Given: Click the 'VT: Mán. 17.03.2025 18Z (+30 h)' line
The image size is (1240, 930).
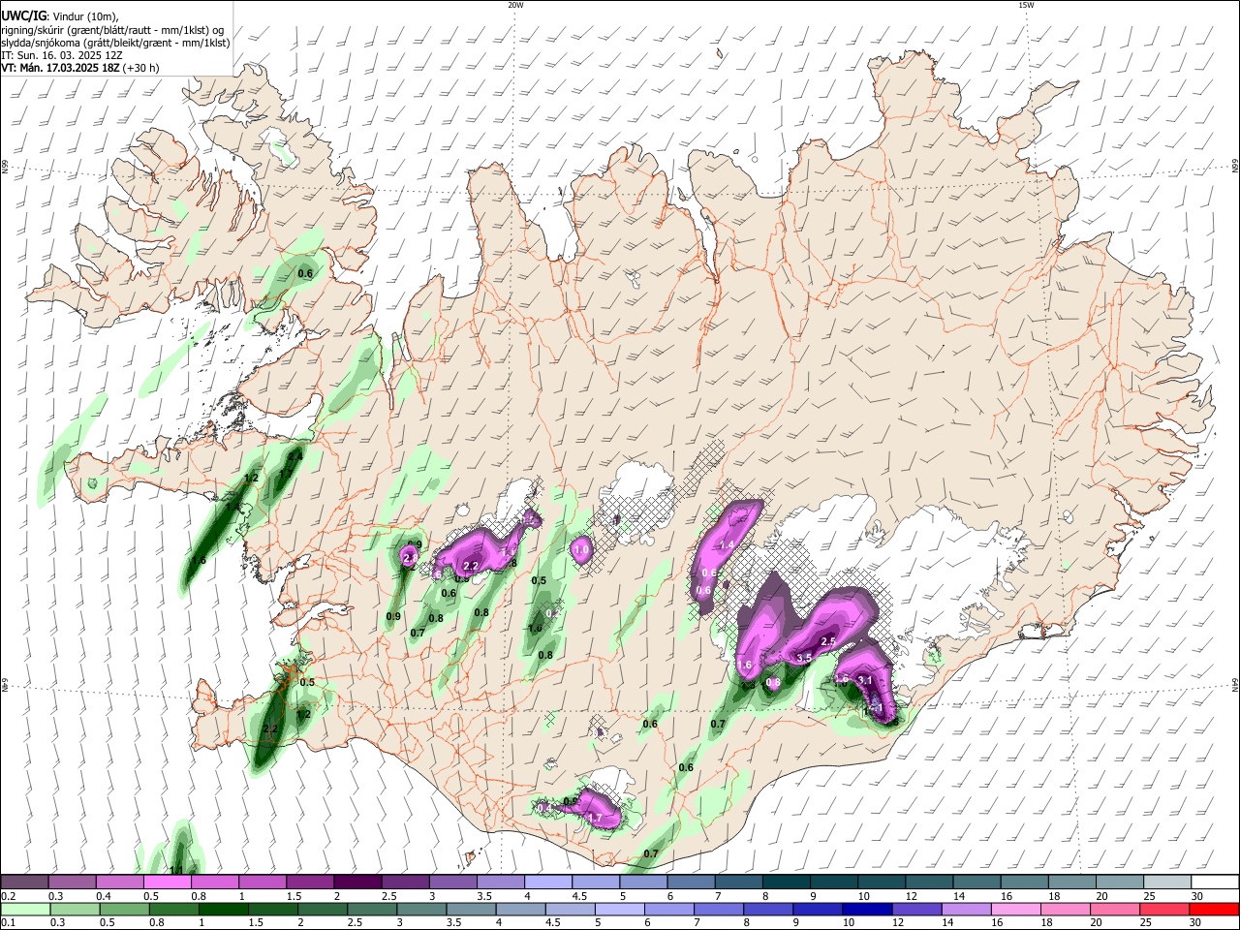Looking at the screenshot, I should [80, 68].
